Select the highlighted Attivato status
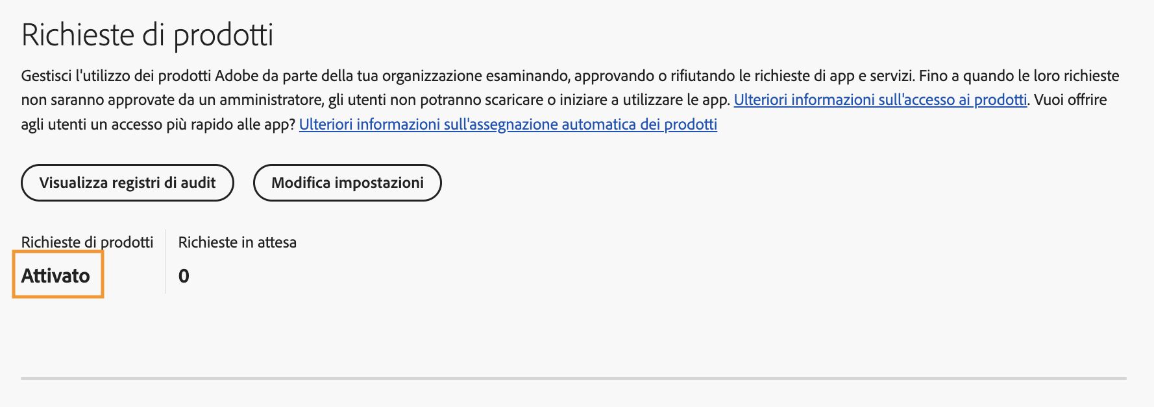 click(56, 276)
